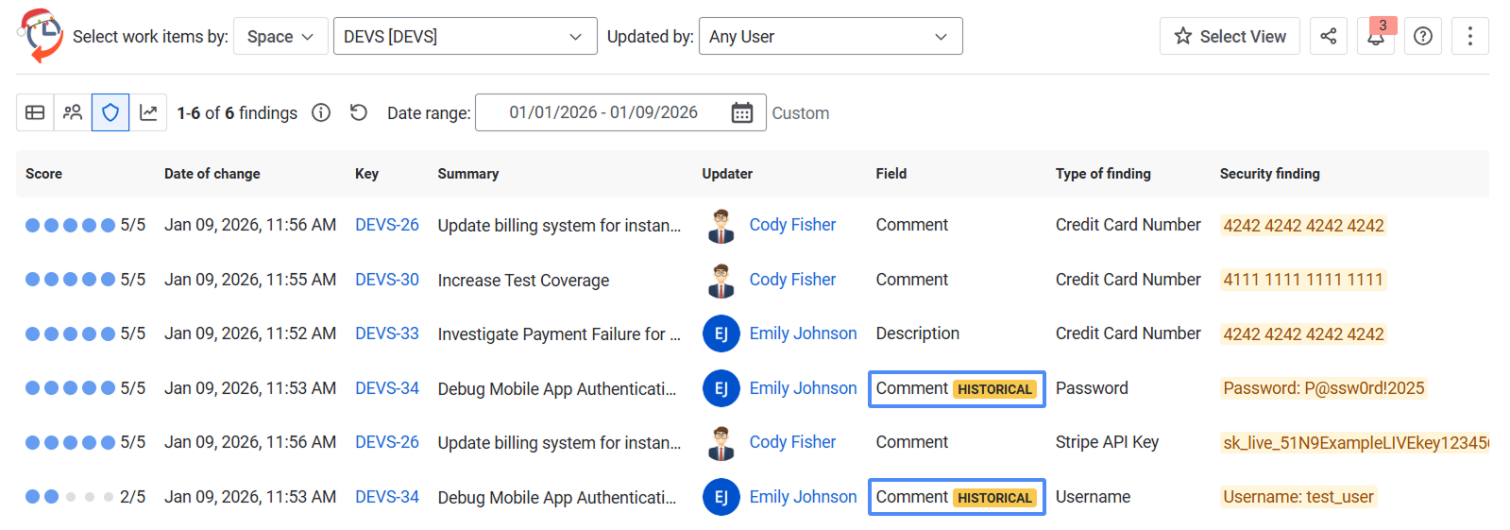
Task: Open the DEVS [DEVS] space selector
Action: (465, 36)
